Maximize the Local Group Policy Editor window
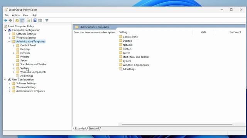The width and height of the screenshot is (247, 138). (231, 10)
